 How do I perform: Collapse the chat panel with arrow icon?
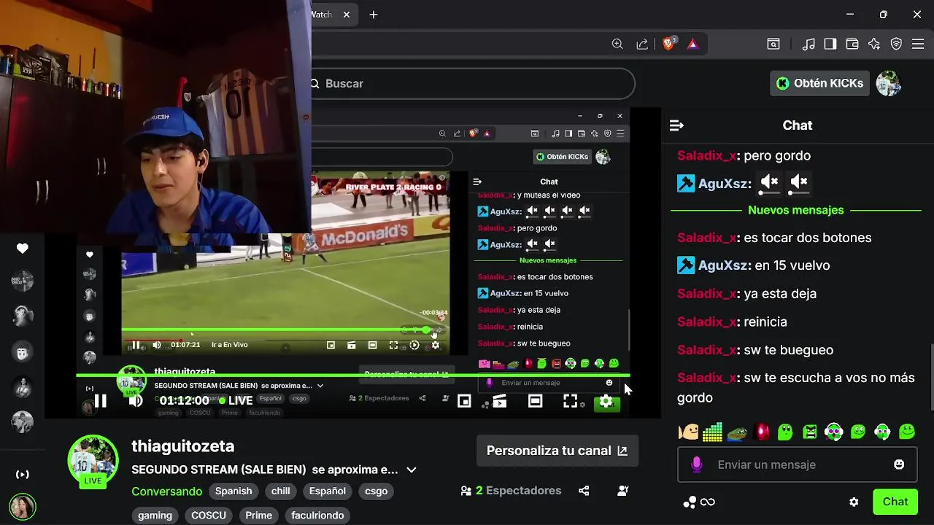click(676, 125)
